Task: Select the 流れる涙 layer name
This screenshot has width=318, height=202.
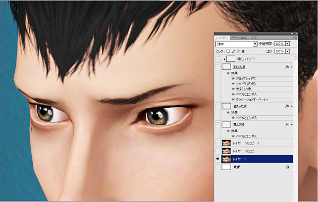Action: point(239,67)
